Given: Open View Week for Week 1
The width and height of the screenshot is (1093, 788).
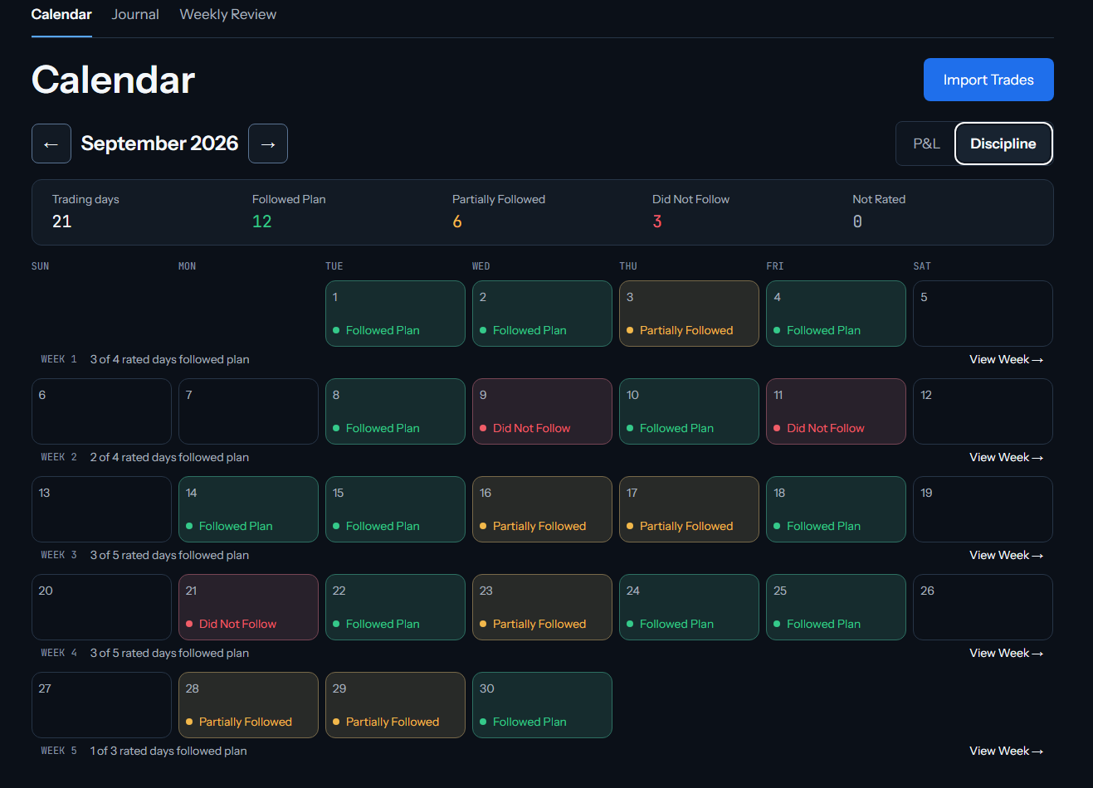Looking at the screenshot, I should click(1007, 359).
